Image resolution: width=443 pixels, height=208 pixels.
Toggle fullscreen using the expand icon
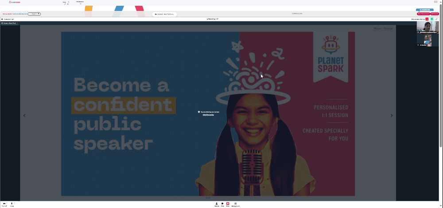(x=436, y=19)
